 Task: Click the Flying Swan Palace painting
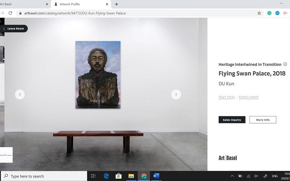98,75
